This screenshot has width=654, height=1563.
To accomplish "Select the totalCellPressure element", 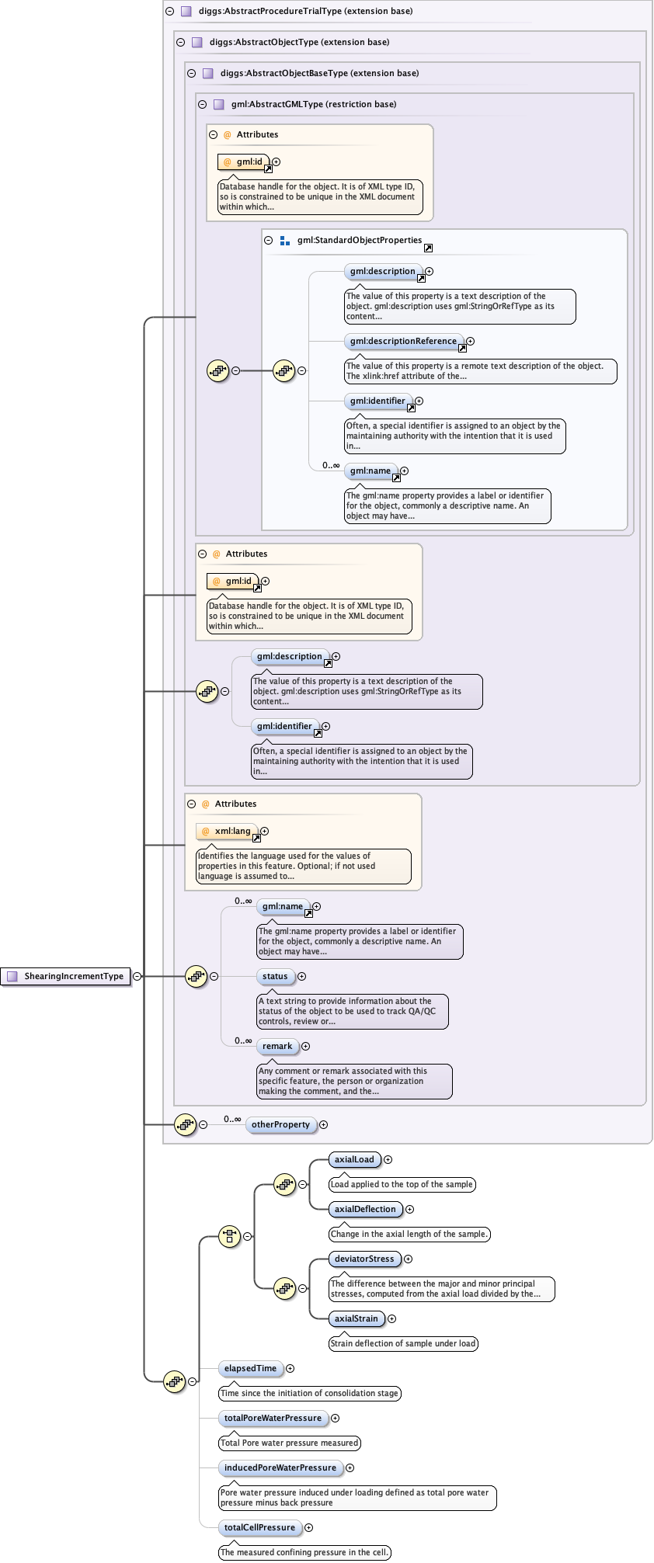I will (x=259, y=1527).
